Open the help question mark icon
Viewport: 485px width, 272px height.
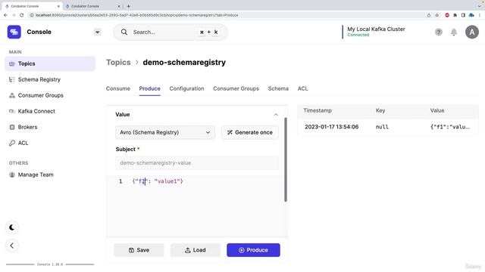[439, 32]
